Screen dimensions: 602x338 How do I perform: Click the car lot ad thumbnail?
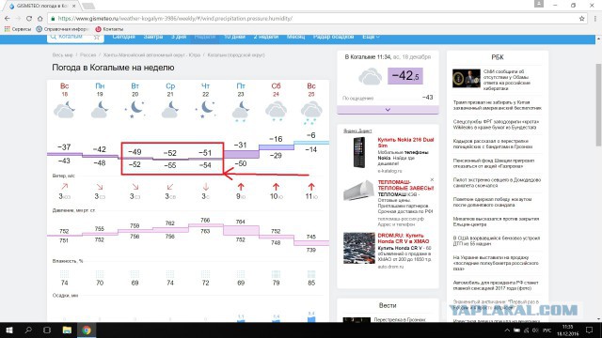coord(359,248)
